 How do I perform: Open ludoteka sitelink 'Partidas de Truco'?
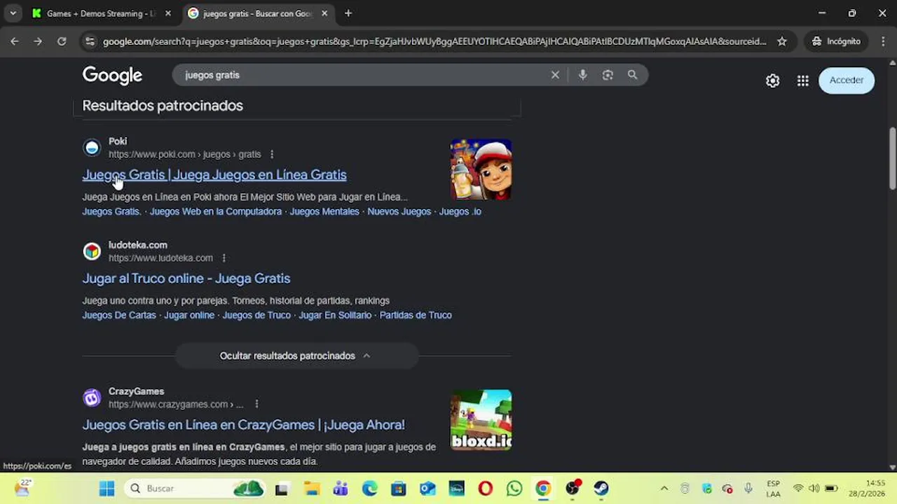click(x=416, y=315)
